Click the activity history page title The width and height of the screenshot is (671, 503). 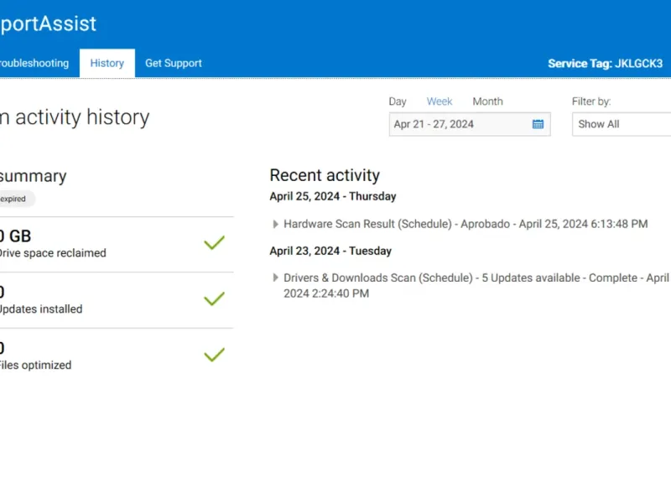(x=75, y=117)
